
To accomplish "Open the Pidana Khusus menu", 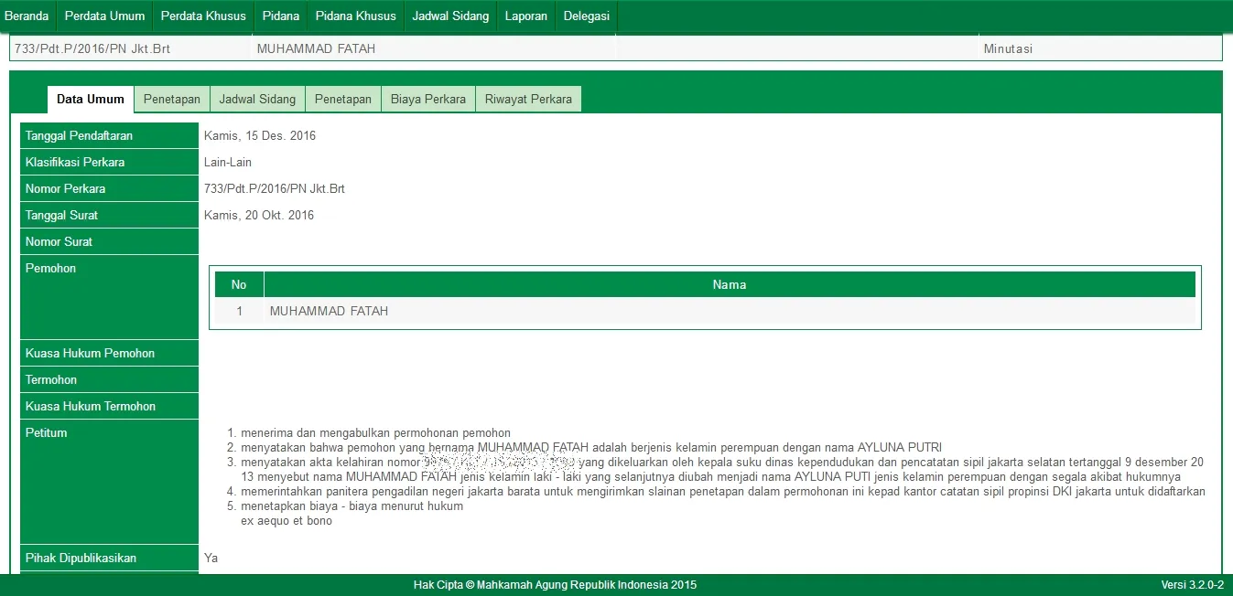I will (355, 16).
